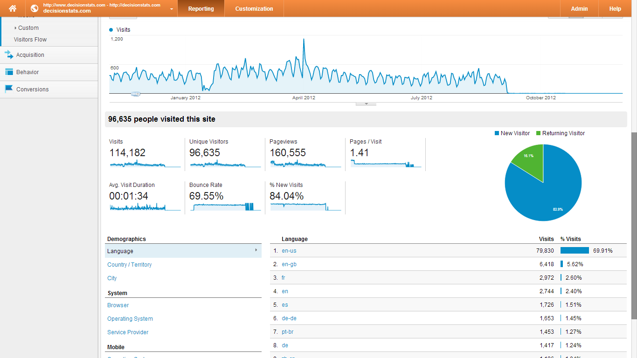The height and width of the screenshot is (358, 637).
Task: Click the vertical page scrollbar
Action: pyautogui.click(x=634, y=224)
